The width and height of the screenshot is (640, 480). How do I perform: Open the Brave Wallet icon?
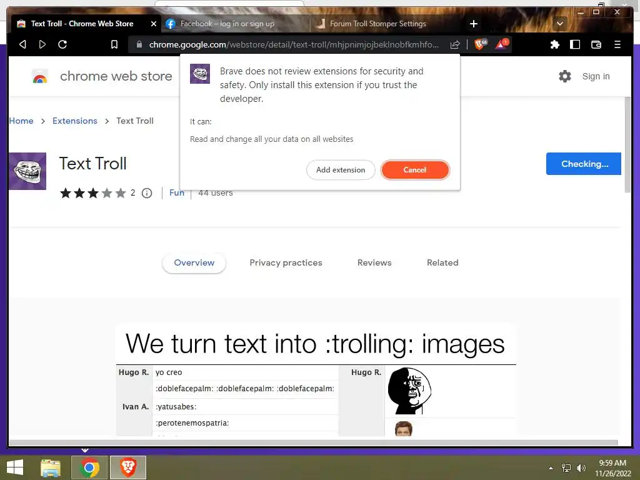tap(596, 44)
